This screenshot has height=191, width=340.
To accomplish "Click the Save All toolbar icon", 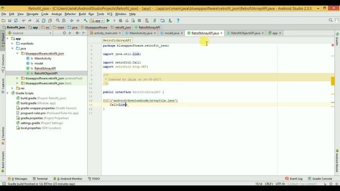I will 10,21.
